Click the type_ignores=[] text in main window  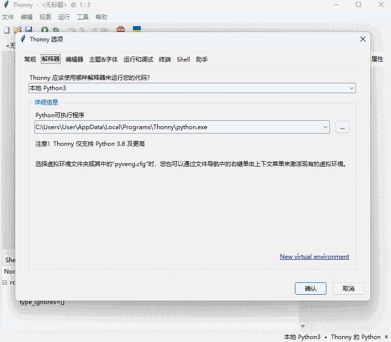click(x=42, y=303)
